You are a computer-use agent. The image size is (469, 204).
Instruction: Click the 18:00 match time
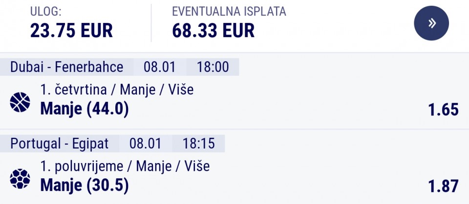tap(213, 67)
